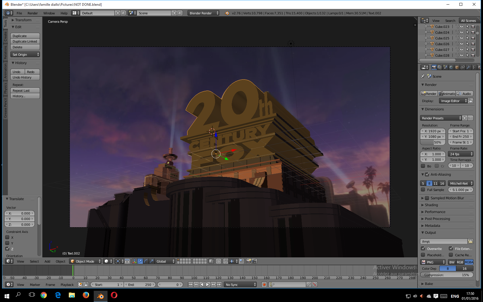This screenshot has height=302, width=483.
Task: Open the Window menu
Action: pos(49,13)
